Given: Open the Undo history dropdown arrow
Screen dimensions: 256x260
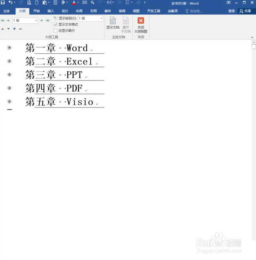Looking at the screenshot, I should [15, 2].
